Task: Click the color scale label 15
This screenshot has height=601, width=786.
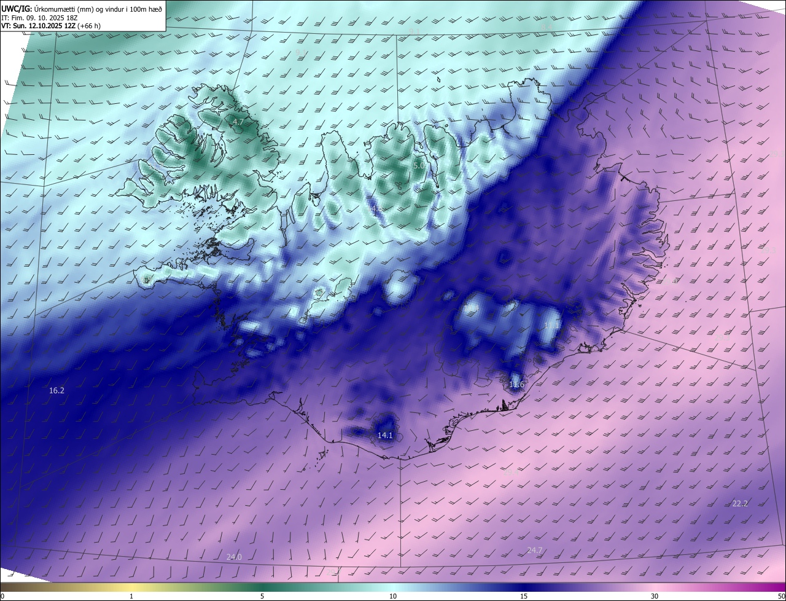Action: click(524, 596)
